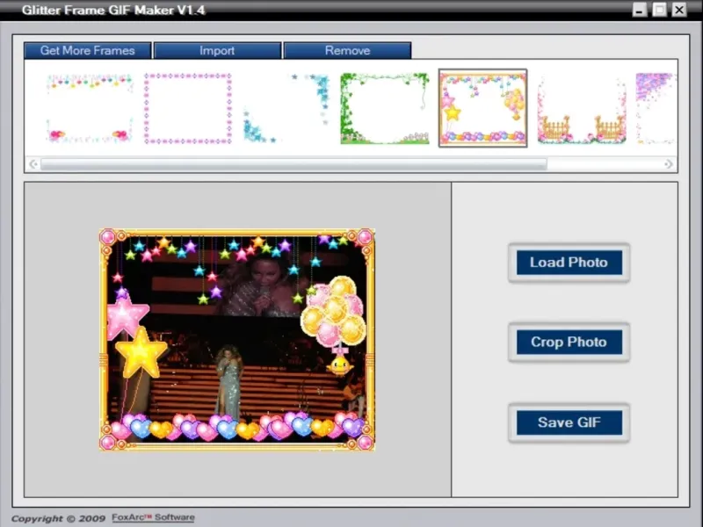
Task: Open the Get More Frames option
Action: 87,51
